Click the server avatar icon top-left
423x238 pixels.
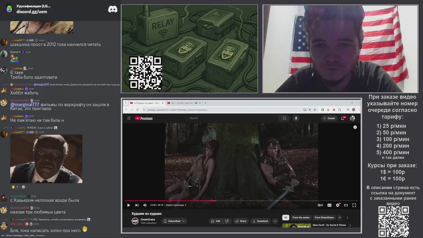click(x=9, y=9)
